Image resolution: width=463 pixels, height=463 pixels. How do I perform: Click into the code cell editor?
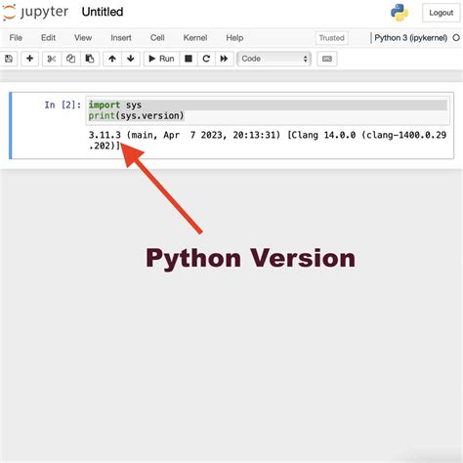(x=268, y=110)
